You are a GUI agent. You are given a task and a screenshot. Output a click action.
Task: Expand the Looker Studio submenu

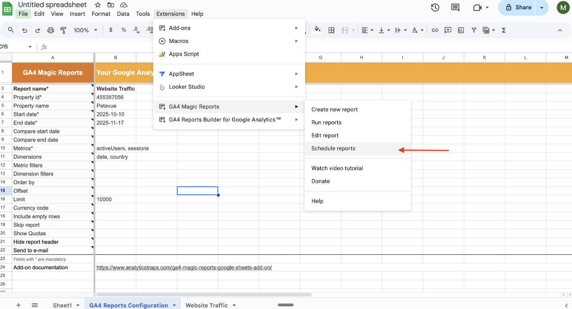(x=229, y=87)
